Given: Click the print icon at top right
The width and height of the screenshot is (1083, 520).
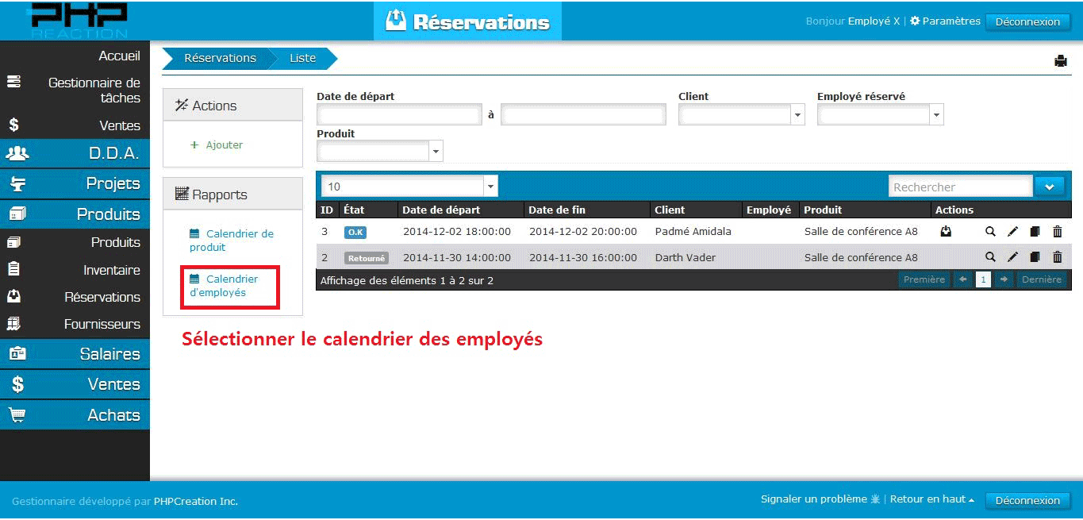Looking at the screenshot, I should [1060, 61].
